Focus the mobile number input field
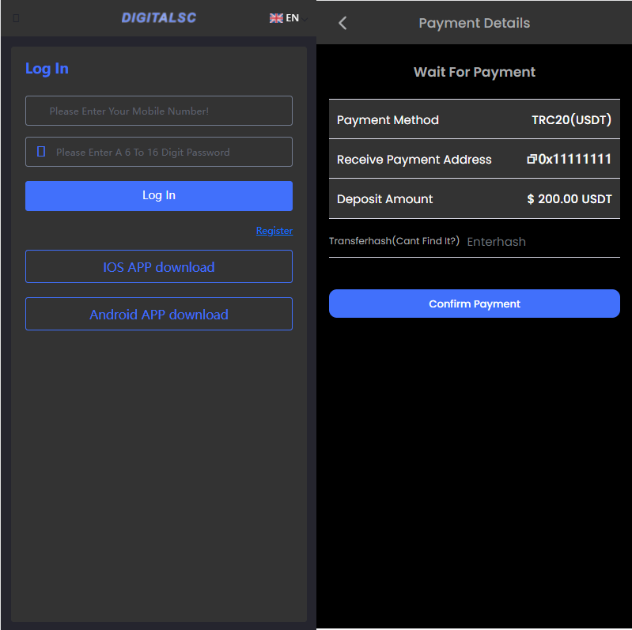The image size is (632, 630). (159, 111)
